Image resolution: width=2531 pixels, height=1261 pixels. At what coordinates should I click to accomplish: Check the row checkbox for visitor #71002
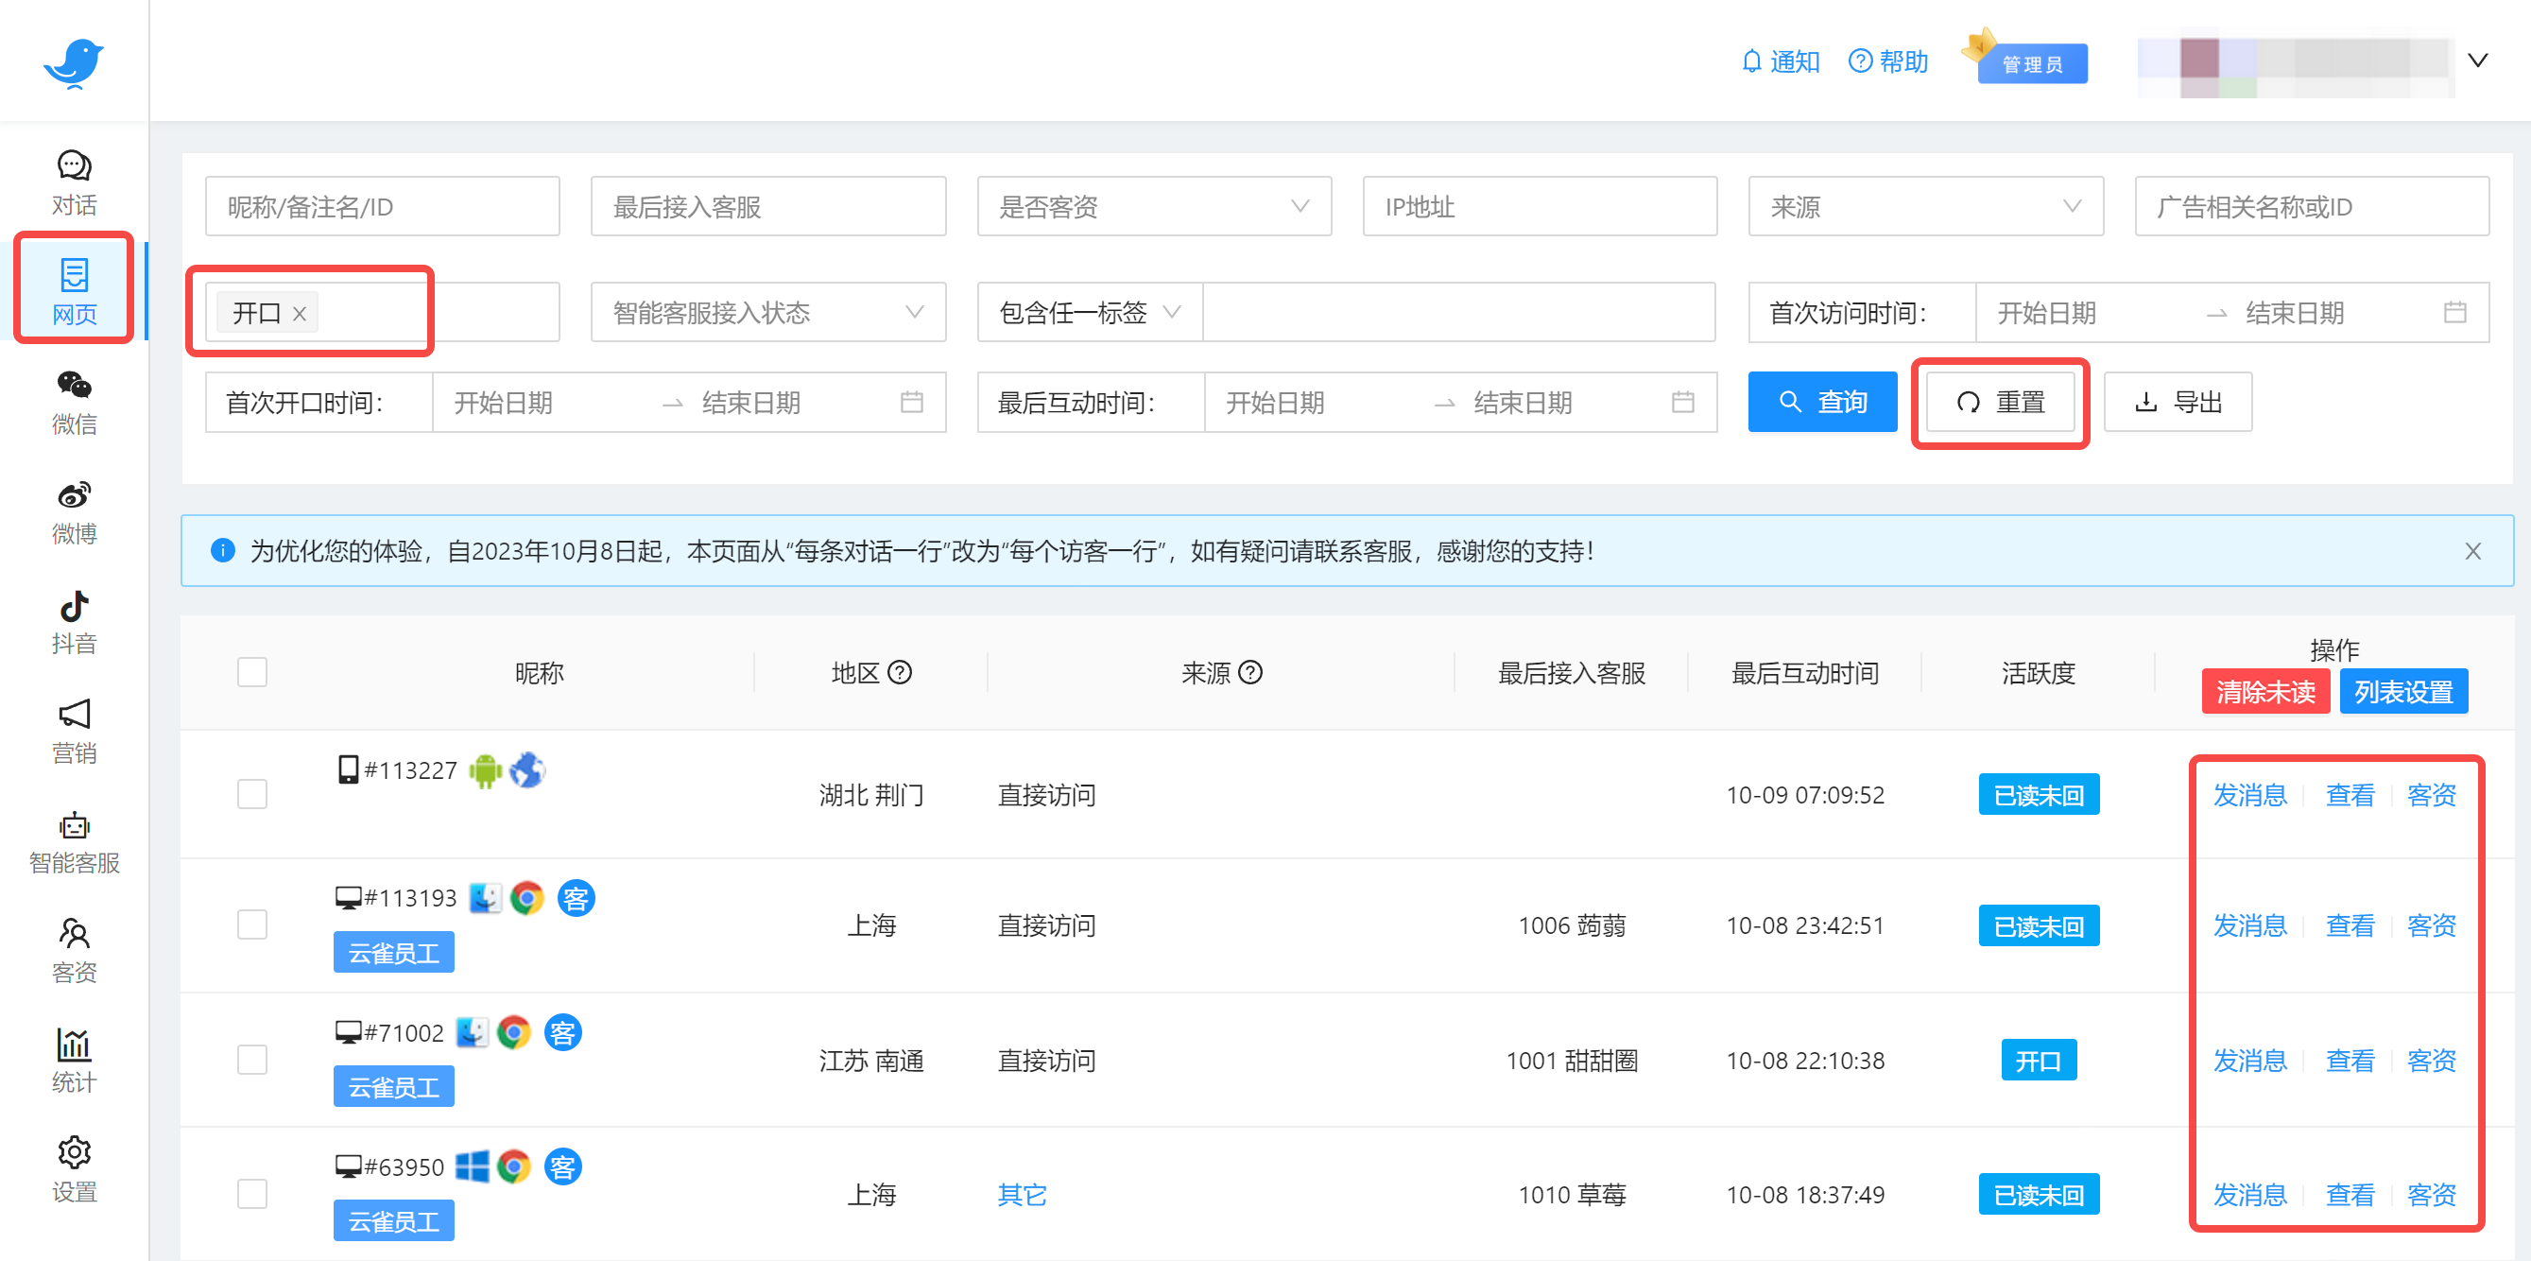(251, 1060)
